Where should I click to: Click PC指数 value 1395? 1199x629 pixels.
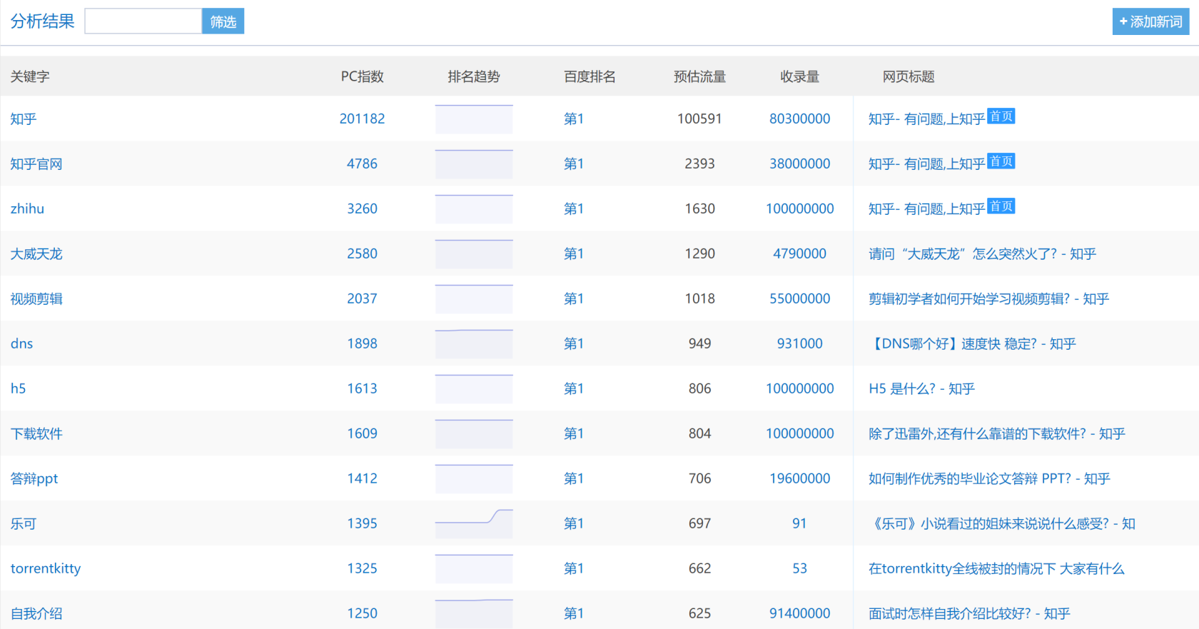pyautogui.click(x=362, y=523)
